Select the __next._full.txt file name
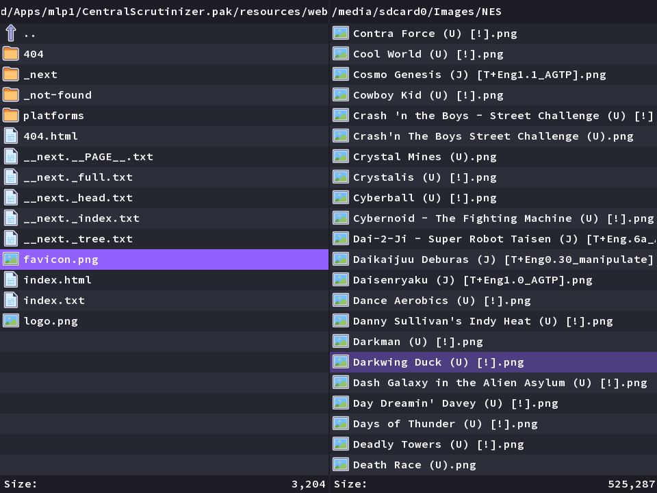The image size is (657, 493). [x=78, y=177]
